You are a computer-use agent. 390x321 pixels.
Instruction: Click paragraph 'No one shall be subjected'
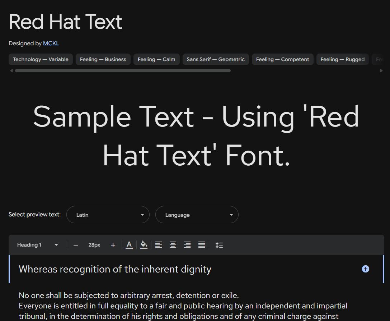coord(128,295)
